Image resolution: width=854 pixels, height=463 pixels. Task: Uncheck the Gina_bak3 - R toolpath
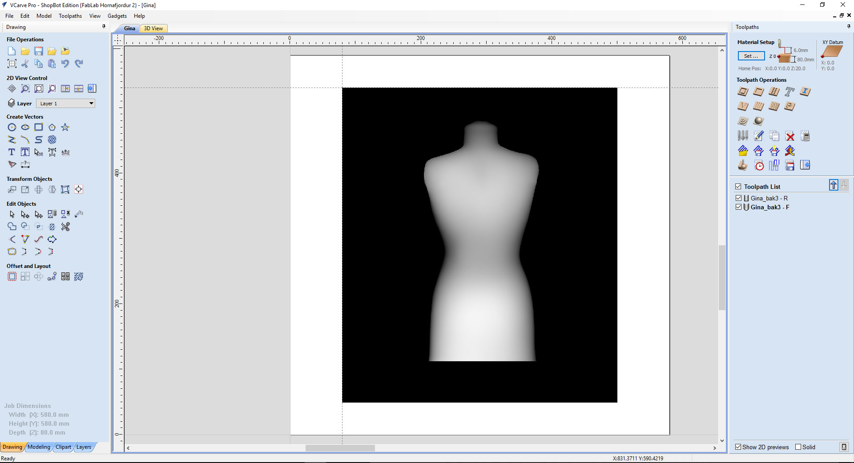(739, 198)
